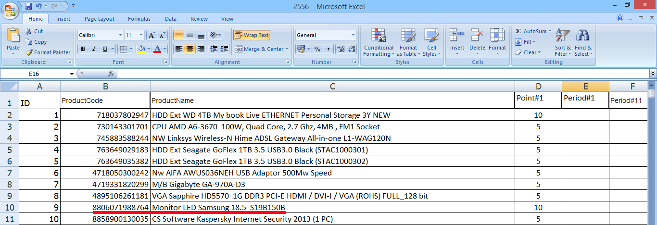Select the row 7 header
This screenshot has height=225, width=657.
[10, 173]
